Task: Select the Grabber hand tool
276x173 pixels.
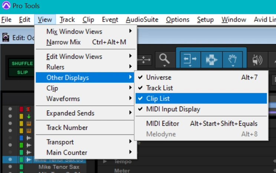Action: click(232, 60)
